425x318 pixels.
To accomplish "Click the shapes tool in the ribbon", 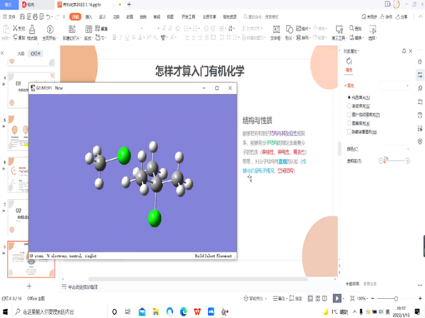I will click(x=290, y=30).
